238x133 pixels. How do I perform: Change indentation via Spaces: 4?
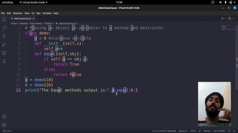point(183,131)
